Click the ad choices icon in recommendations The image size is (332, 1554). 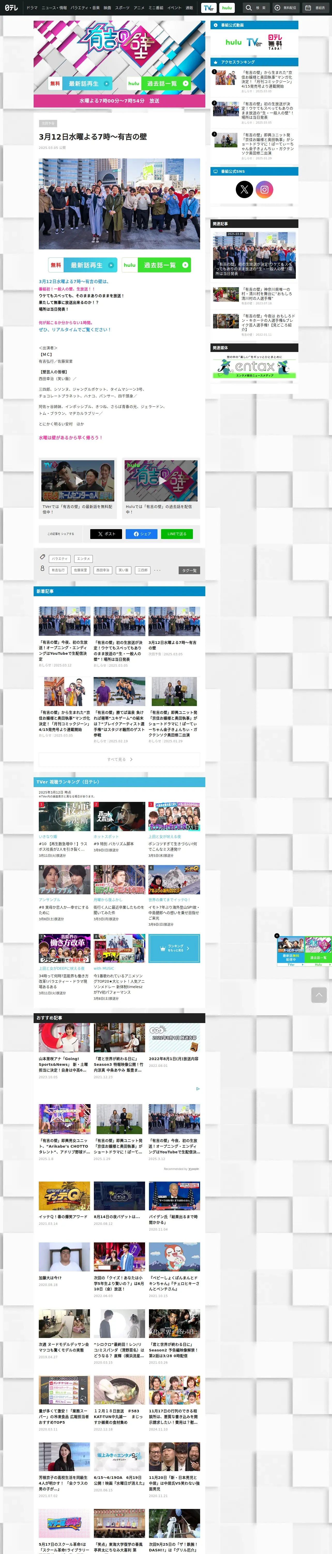pos(198,1089)
